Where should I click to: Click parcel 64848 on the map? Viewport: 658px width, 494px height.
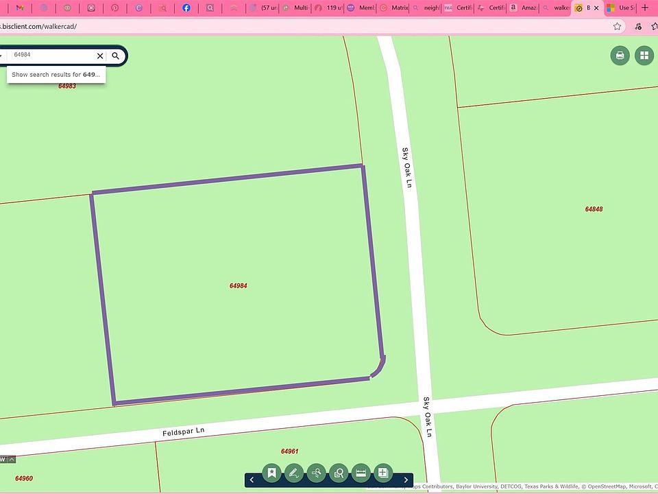pyautogui.click(x=594, y=209)
